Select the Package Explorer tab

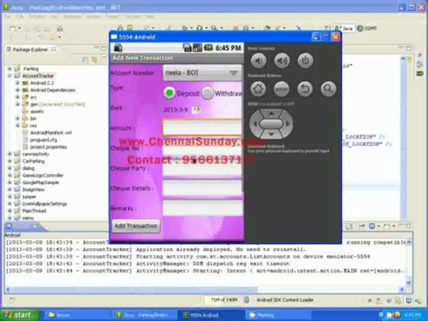pyautogui.click(x=31, y=49)
